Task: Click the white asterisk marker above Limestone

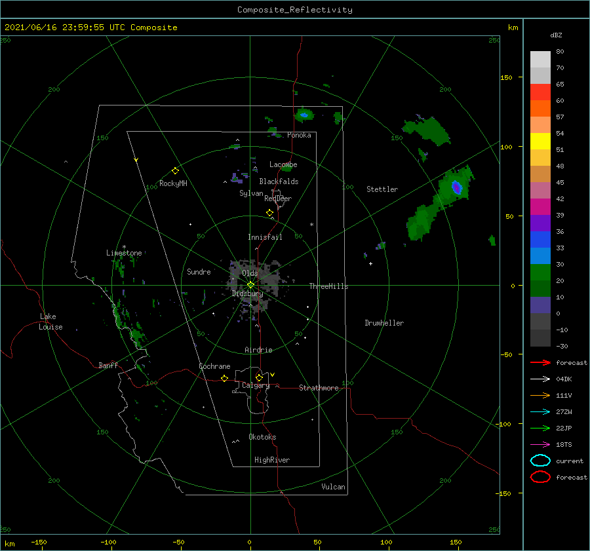Action: (x=124, y=247)
